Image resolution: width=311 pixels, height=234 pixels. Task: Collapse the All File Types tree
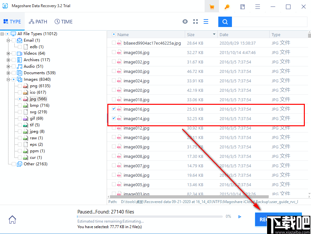pyautogui.click(x=2, y=34)
